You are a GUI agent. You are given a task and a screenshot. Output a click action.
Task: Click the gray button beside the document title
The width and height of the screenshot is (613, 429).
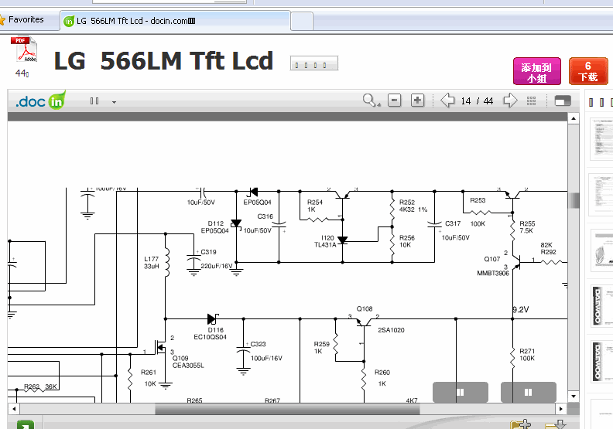coord(314,63)
